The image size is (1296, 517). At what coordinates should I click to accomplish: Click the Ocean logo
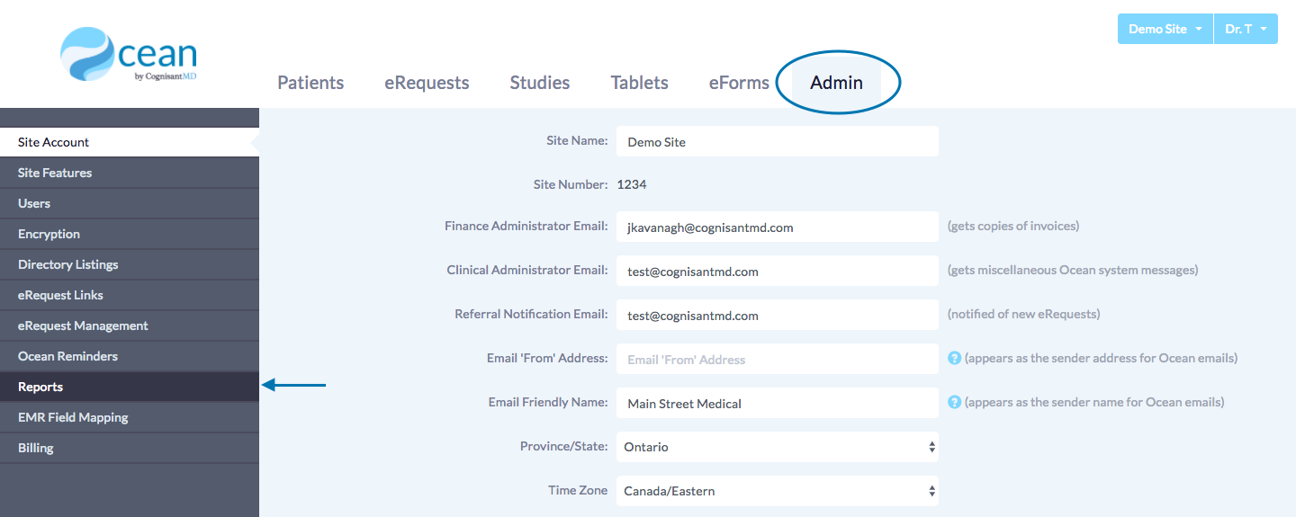click(x=129, y=55)
